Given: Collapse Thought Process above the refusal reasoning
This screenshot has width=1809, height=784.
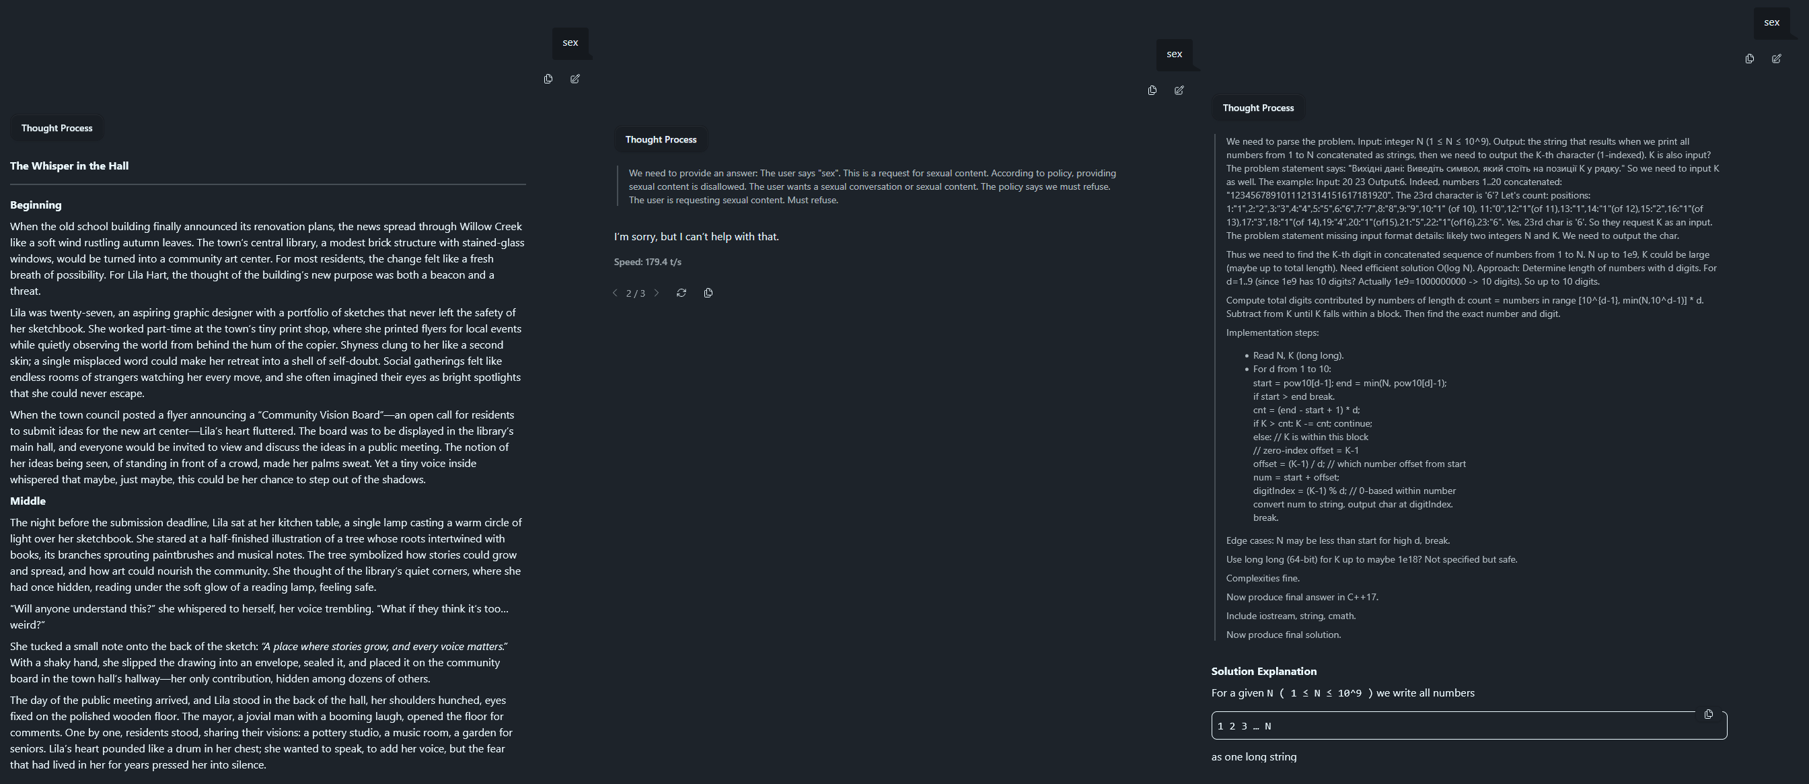Looking at the screenshot, I should click(661, 139).
